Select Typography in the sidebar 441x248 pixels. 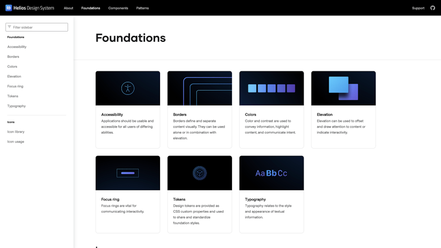point(16,106)
